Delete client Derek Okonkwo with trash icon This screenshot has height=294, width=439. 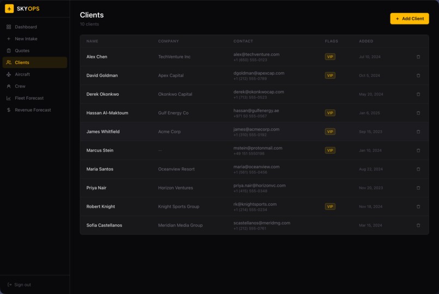418,94
